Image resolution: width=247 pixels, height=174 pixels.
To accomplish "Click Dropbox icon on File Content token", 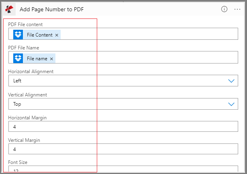I will (18, 35).
